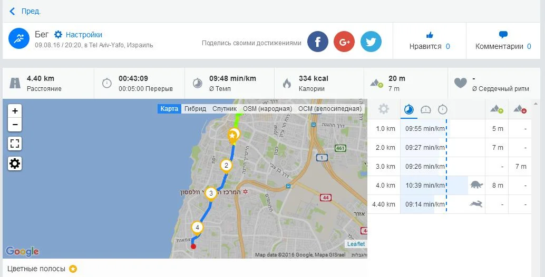Image resolution: width=545 pixels, height=277 pixels.
Task: Toggle fullscreen map view
Action: [15, 143]
